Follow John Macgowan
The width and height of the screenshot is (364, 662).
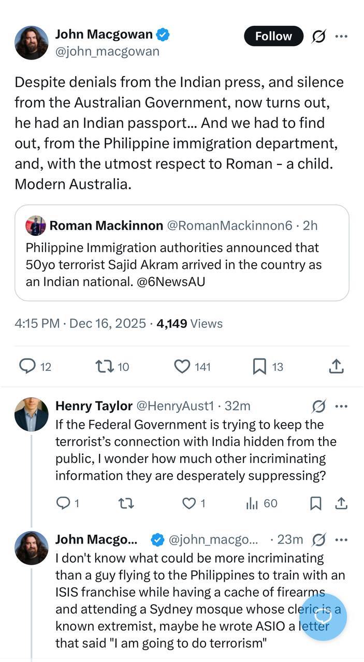pos(273,36)
